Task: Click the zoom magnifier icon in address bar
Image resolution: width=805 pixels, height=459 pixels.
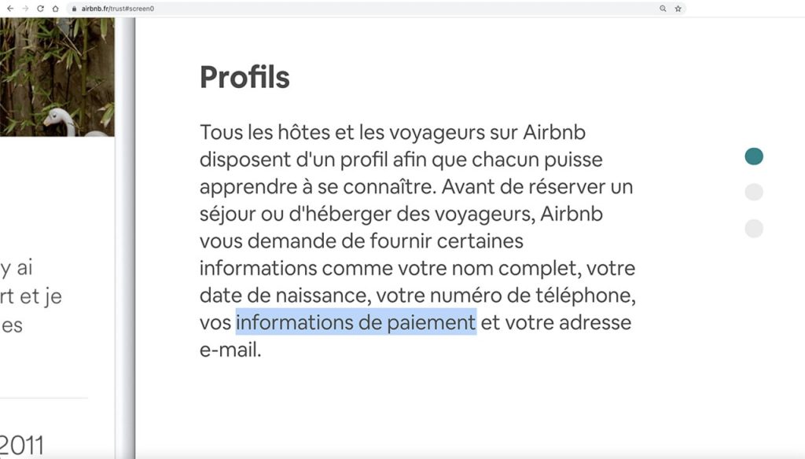Action: coord(663,9)
